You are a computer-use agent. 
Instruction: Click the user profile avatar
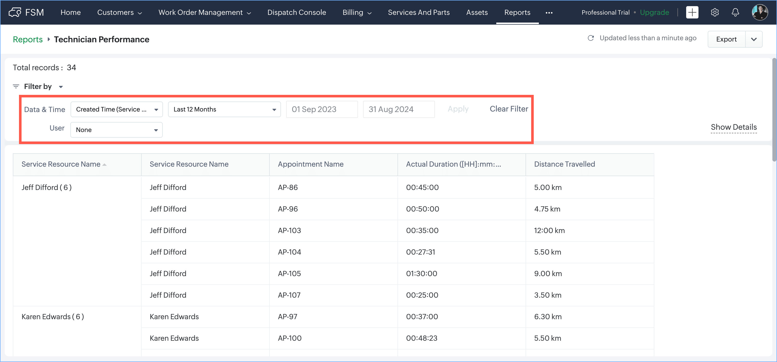tap(760, 12)
